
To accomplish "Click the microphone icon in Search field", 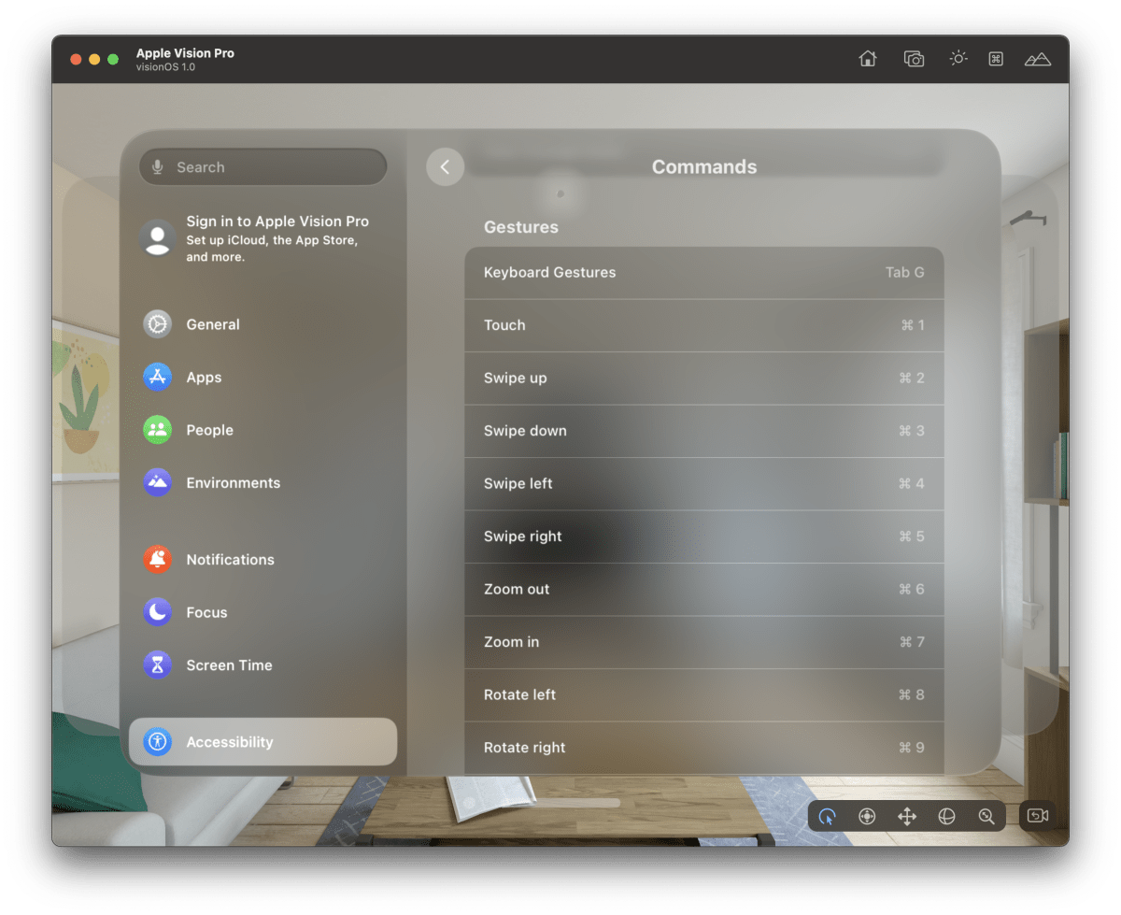I will pyautogui.click(x=157, y=167).
